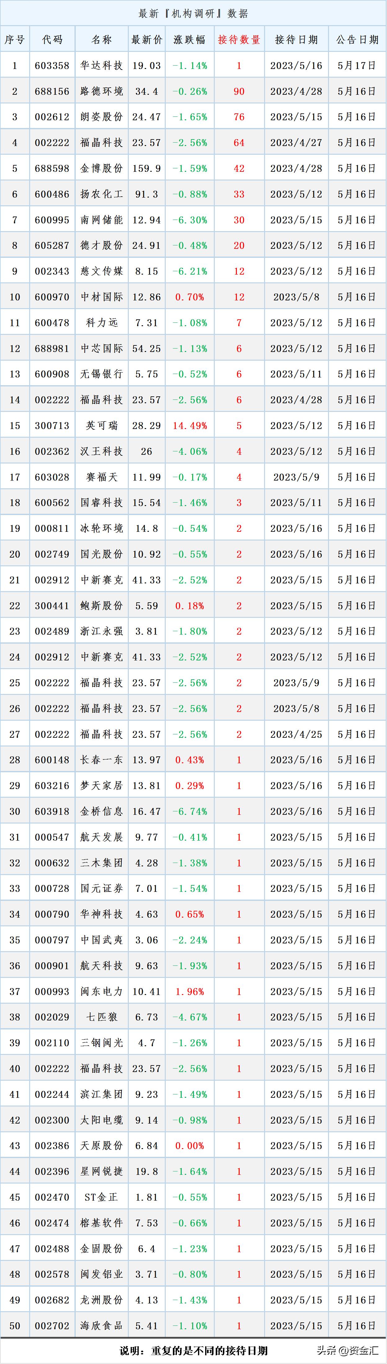Select stock name 金固股份
Screen dimensions: 387x1364
(x=101, y=1248)
